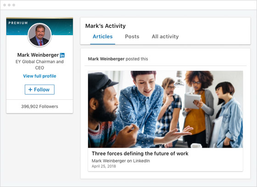Click the PREMIUM label on banner
The width and height of the screenshot is (257, 187).
pyautogui.click(x=18, y=23)
